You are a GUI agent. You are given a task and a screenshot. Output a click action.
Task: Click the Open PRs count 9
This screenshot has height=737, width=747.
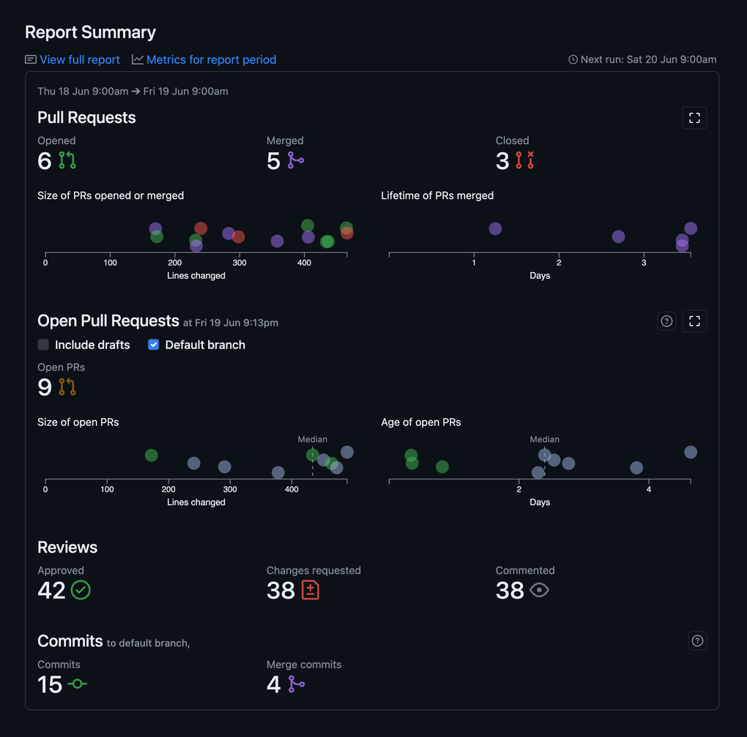point(44,388)
